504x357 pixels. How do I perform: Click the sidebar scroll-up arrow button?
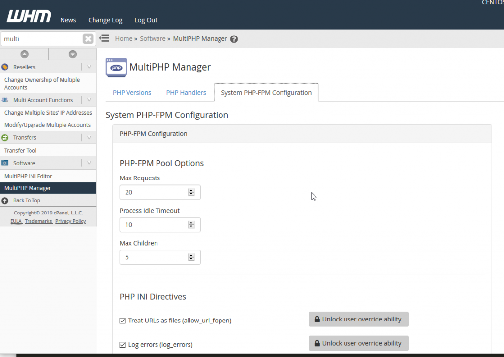pos(24,54)
